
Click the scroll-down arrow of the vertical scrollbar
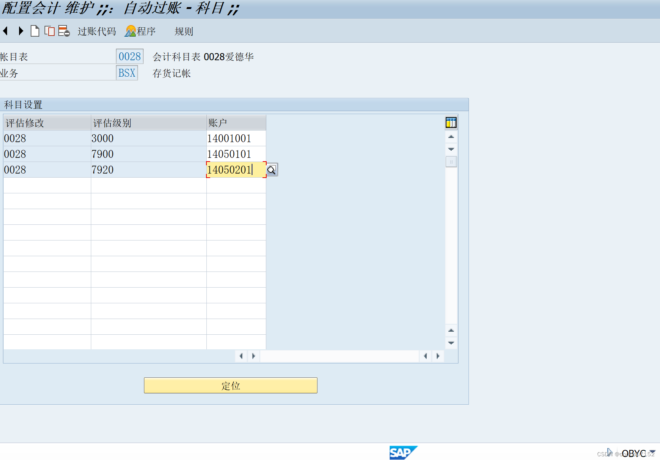pyautogui.click(x=451, y=149)
